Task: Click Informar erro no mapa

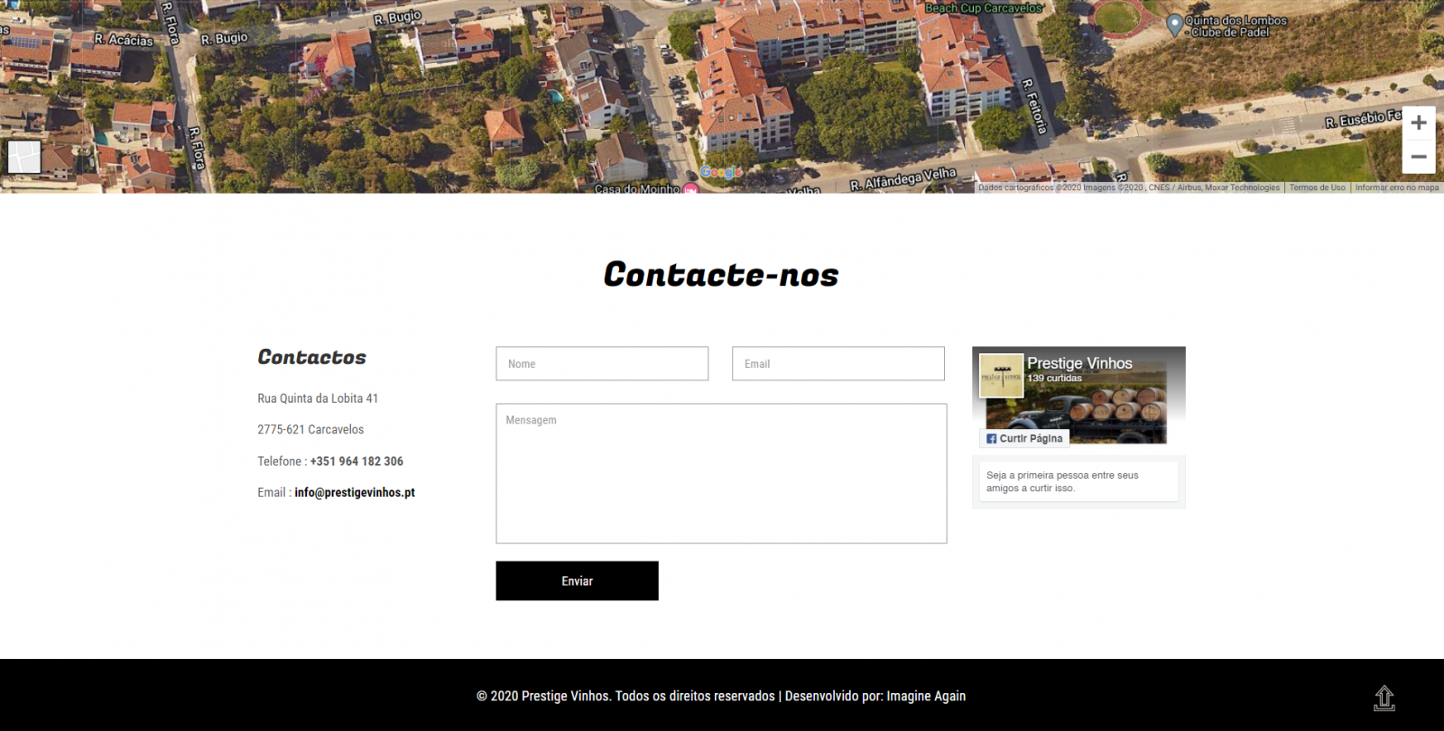Action: pyautogui.click(x=1396, y=187)
